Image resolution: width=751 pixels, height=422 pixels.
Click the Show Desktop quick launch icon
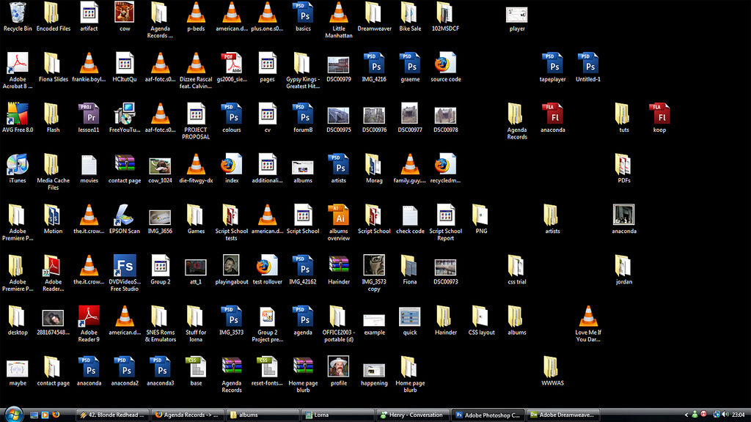point(34,415)
